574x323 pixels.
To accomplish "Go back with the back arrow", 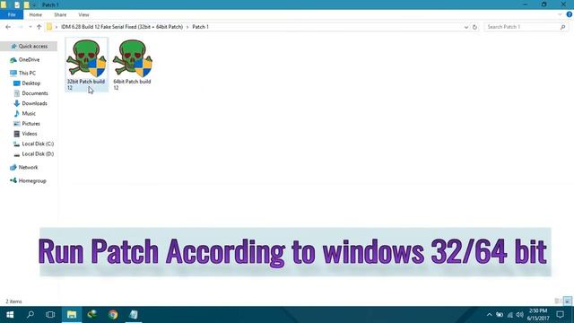I will click(8, 27).
